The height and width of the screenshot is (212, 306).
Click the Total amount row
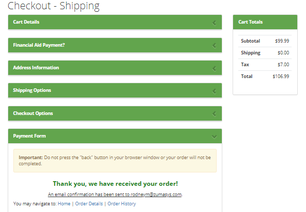265,76
